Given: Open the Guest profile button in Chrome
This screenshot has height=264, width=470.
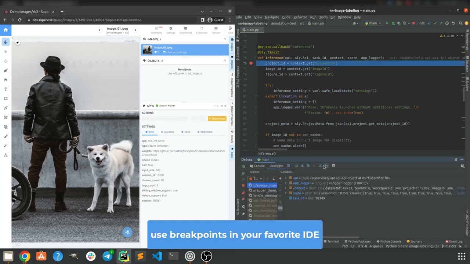Looking at the screenshot, I should [216, 20].
